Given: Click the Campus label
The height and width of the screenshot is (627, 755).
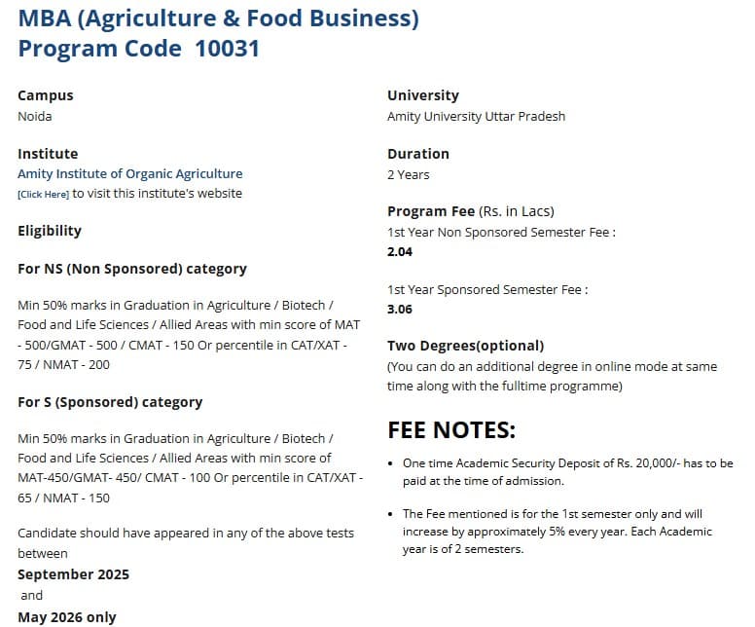Looking at the screenshot, I should click(46, 95).
